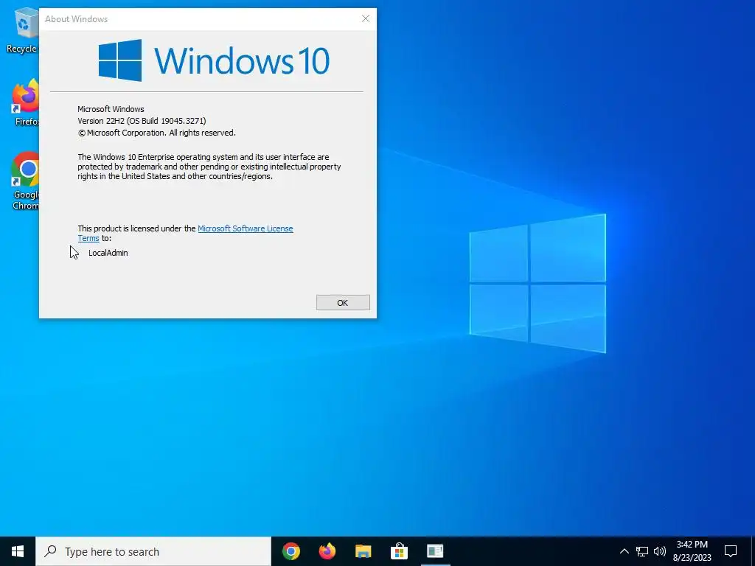Click the Version 22H2 build text
This screenshot has height=566, width=755.
(x=142, y=121)
